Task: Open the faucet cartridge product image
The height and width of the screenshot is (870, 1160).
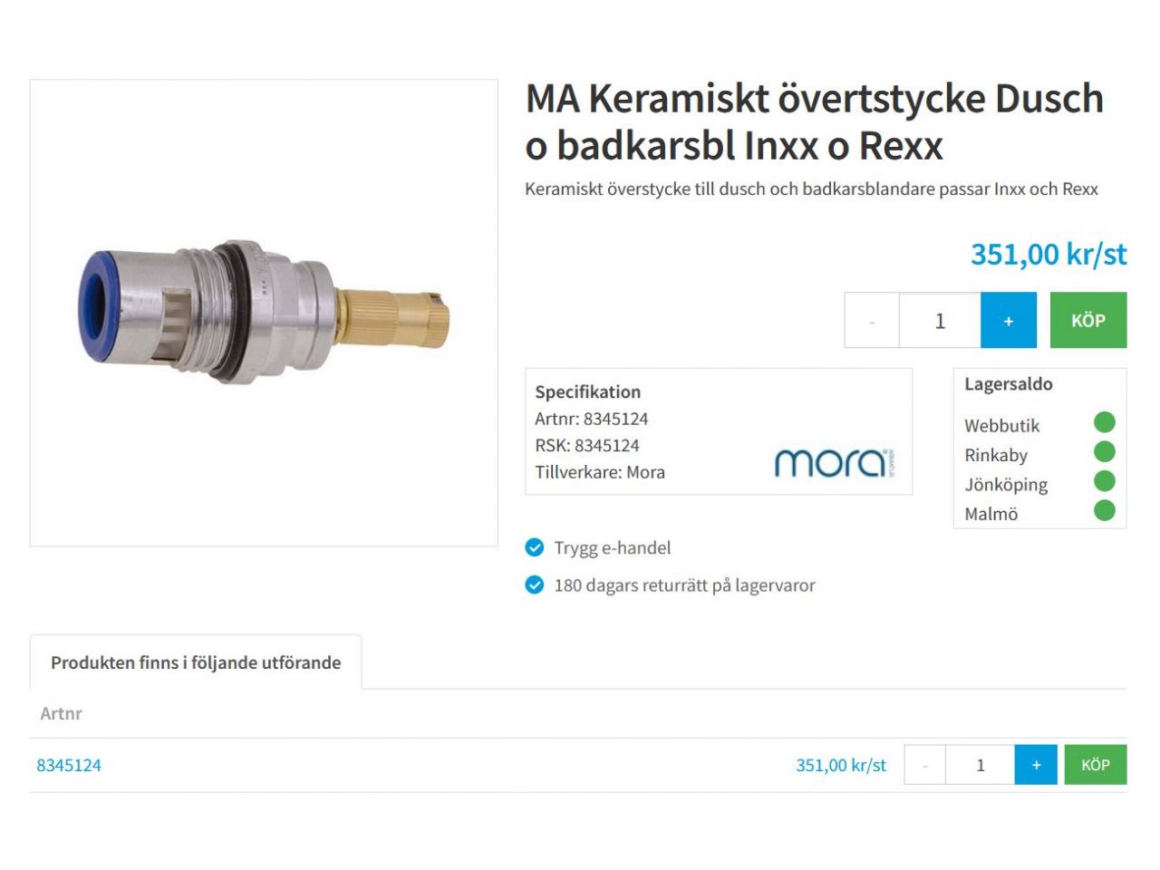Action: pyautogui.click(x=264, y=313)
